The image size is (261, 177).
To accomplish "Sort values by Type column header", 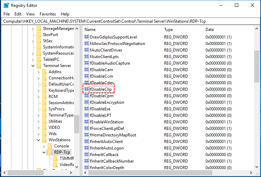I will point(183,30).
